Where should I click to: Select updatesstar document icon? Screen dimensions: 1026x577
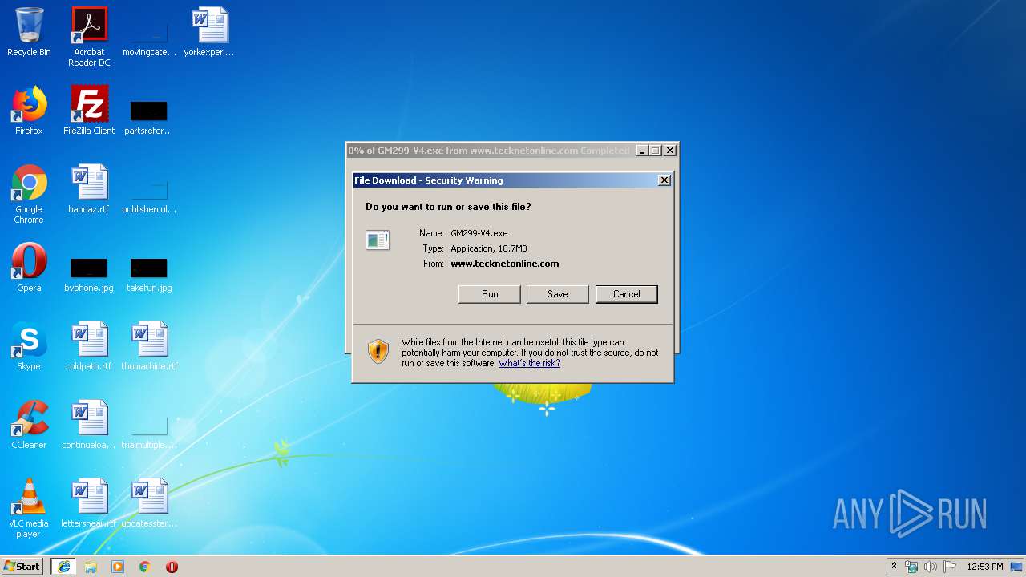coord(149,503)
